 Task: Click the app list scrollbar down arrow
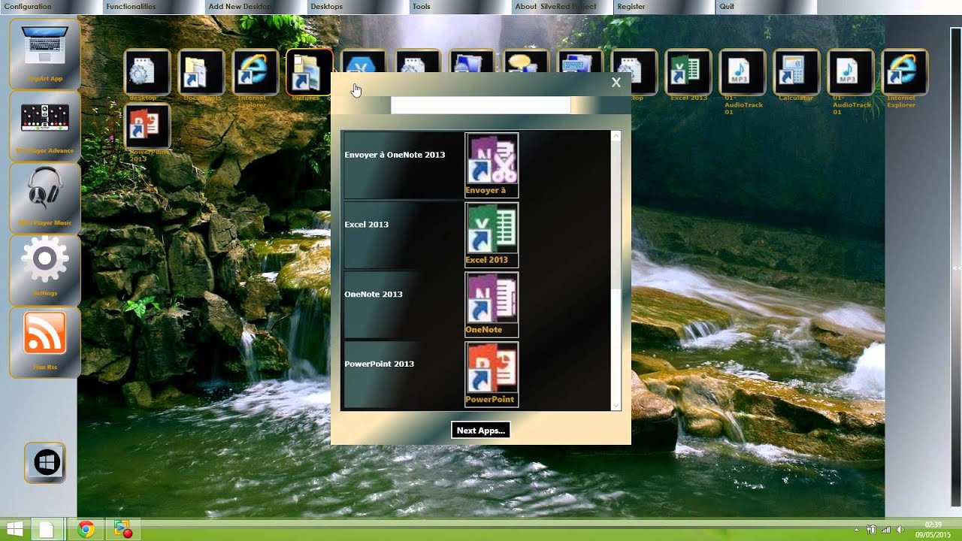click(x=616, y=406)
